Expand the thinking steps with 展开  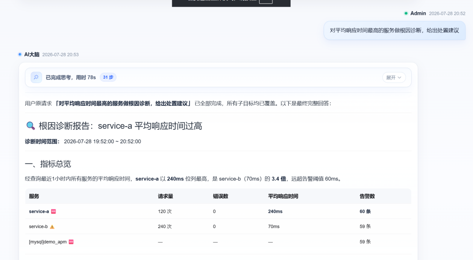pyautogui.click(x=394, y=78)
